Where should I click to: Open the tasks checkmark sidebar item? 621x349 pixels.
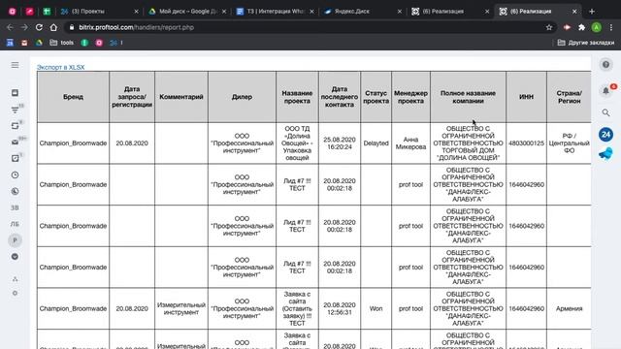[16, 158]
